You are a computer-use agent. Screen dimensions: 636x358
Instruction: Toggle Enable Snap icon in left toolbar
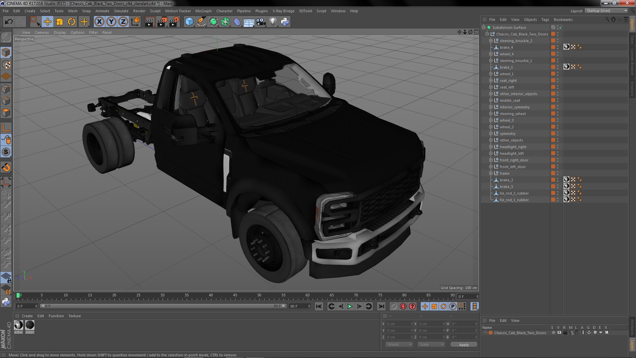pos(6,152)
